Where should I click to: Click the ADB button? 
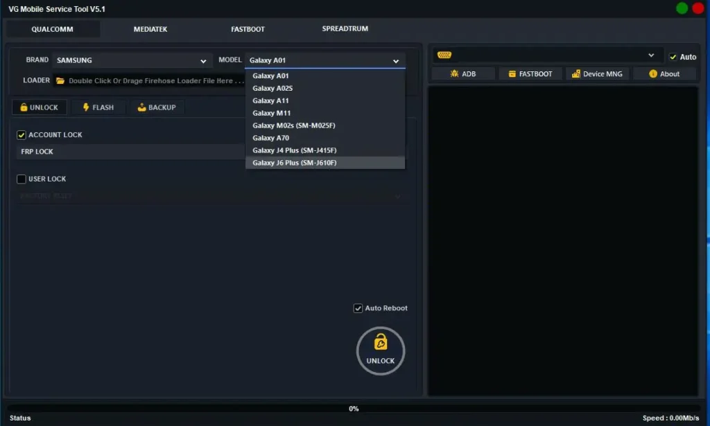tap(462, 73)
